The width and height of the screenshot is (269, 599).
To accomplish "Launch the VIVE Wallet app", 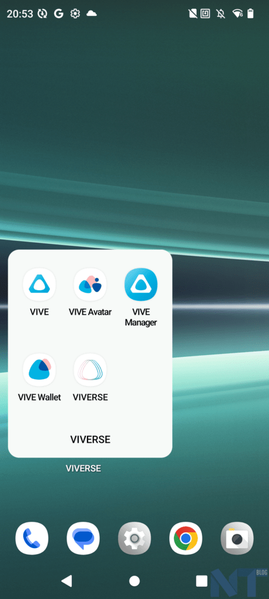I will tap(39, 370).
